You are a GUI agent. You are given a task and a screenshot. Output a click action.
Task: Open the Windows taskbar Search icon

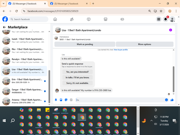[13, 121]
